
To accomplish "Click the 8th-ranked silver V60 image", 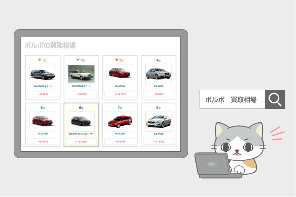I will click(158, 121).
